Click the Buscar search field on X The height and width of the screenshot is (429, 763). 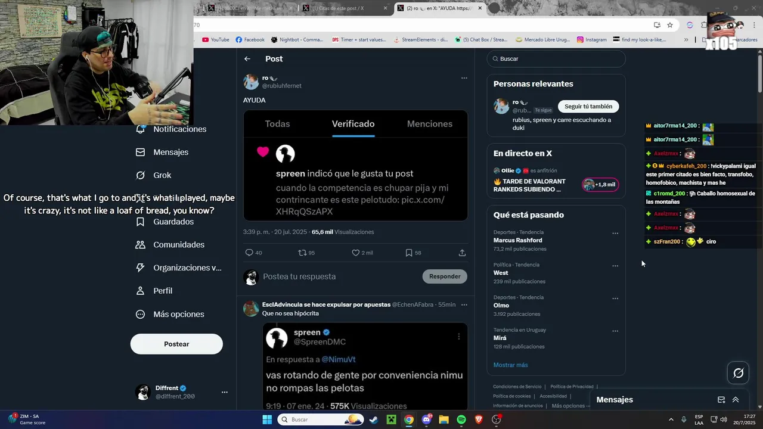pos(556,59)
